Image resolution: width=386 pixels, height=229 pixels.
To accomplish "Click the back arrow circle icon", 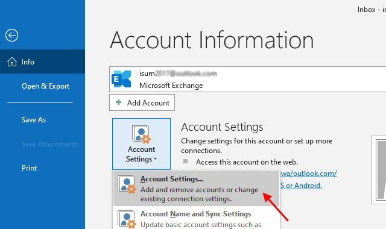I will [11, 36].
